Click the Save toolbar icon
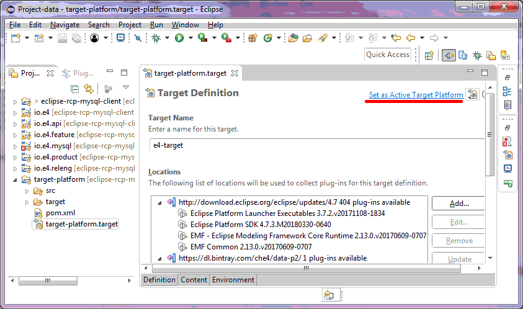 [x=62, y=38]
